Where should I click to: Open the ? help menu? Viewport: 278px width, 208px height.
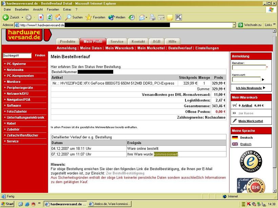76,9
